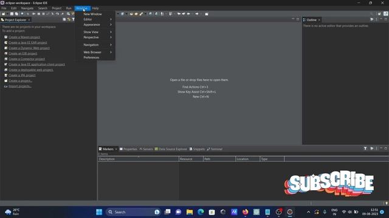Click the Markers view filter icon

coord(365,148)
